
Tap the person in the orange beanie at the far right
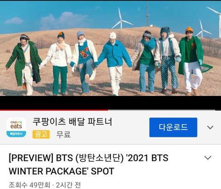(194, 61)
